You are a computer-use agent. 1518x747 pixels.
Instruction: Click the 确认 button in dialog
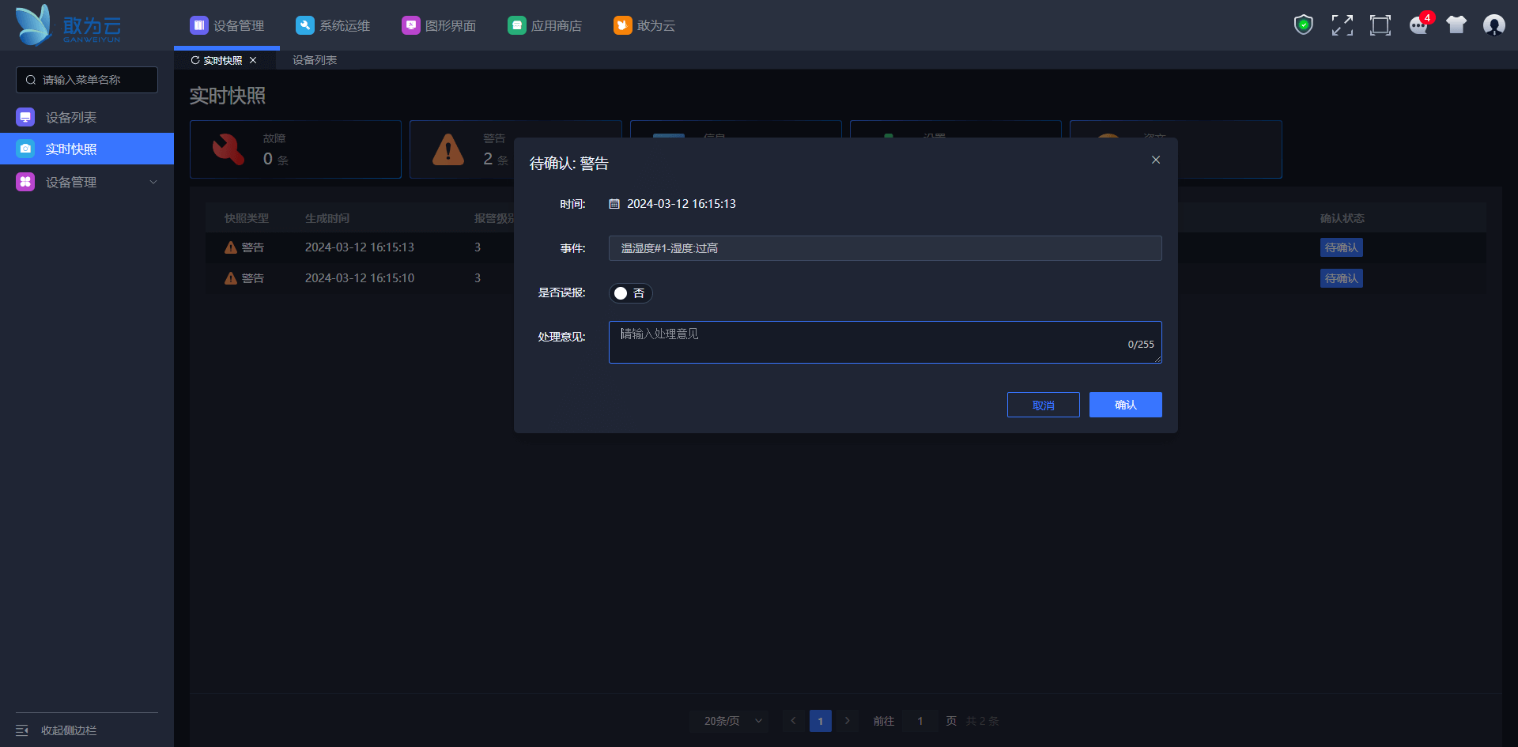point(1126,405)
